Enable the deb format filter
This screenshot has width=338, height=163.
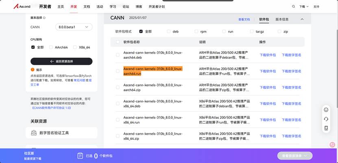[x=168, y=31]
